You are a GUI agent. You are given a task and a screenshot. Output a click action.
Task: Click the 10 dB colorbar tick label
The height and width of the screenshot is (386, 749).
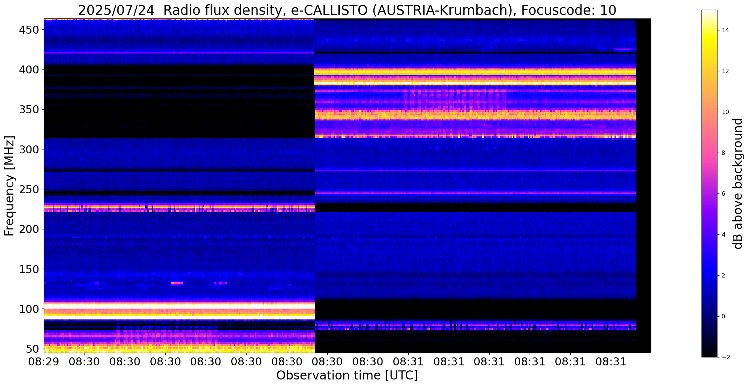(x=725, y=112)
